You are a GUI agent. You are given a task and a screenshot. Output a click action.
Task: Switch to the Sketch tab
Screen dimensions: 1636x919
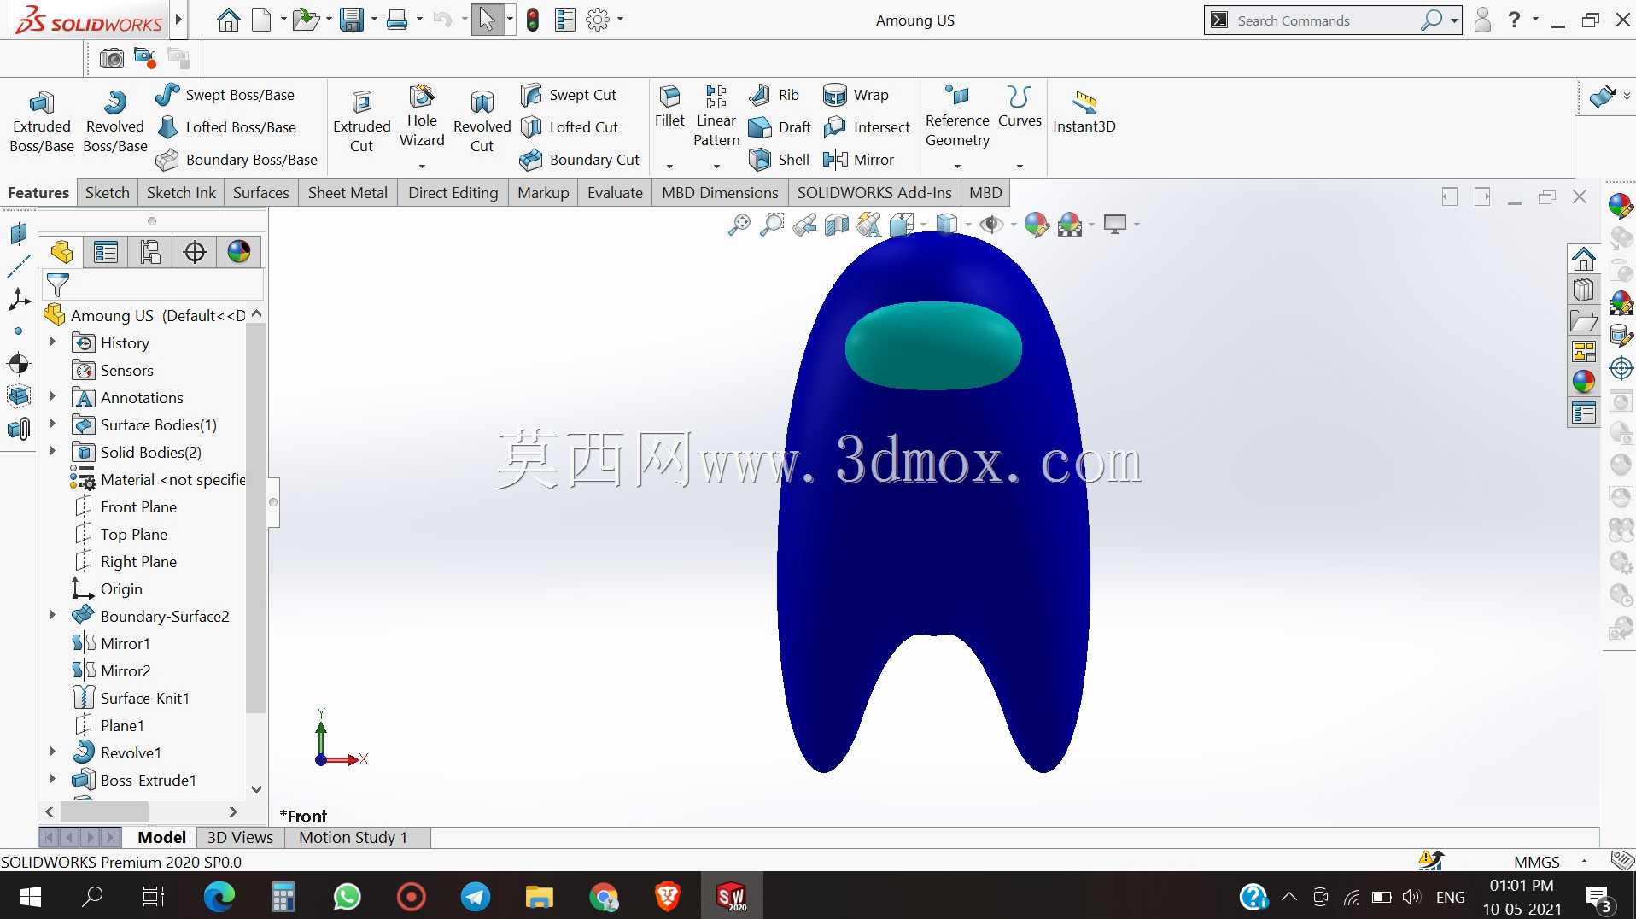coord(107,192)
